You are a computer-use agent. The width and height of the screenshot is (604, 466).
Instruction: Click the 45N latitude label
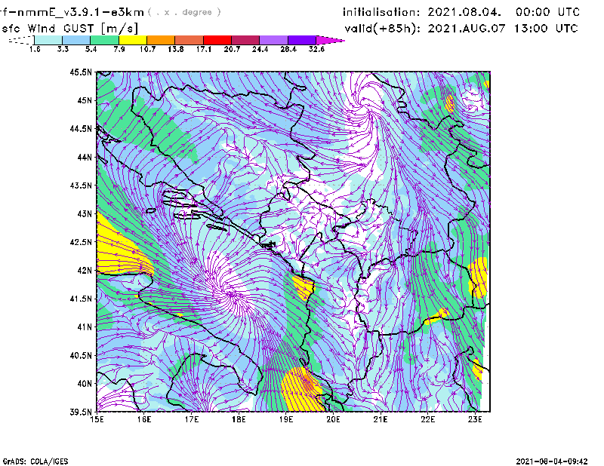click(85, 100)
